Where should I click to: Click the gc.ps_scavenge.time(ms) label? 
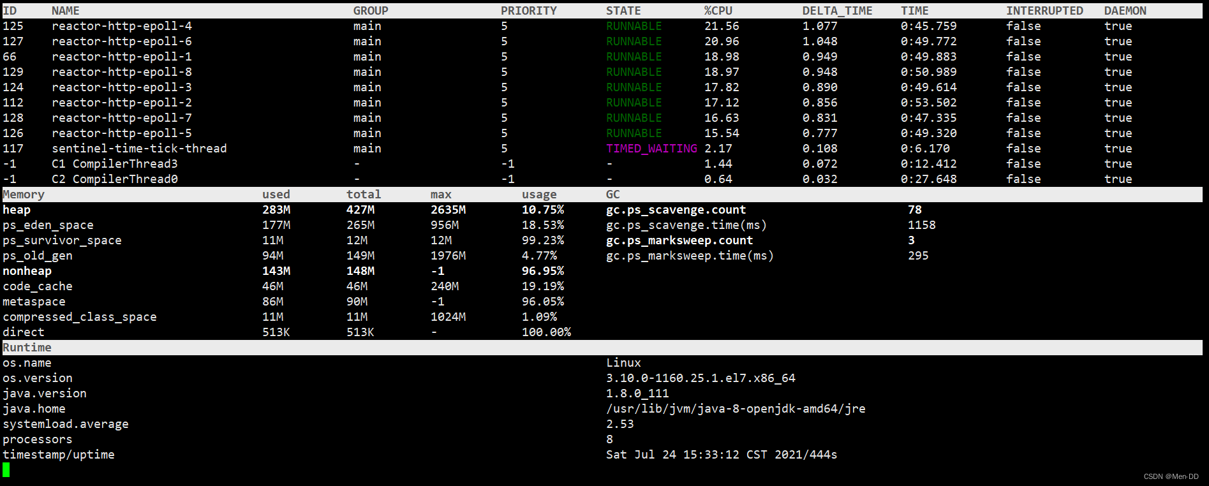pyautogui.click(x=686, y=225)
